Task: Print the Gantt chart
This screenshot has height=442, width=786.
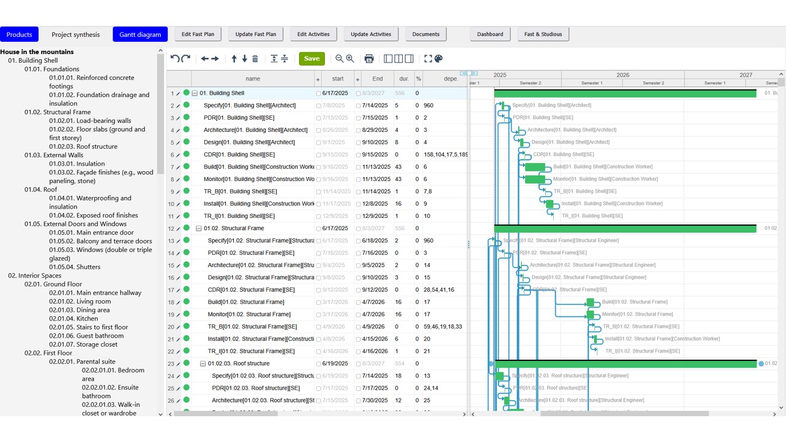Action: [369, 59]
